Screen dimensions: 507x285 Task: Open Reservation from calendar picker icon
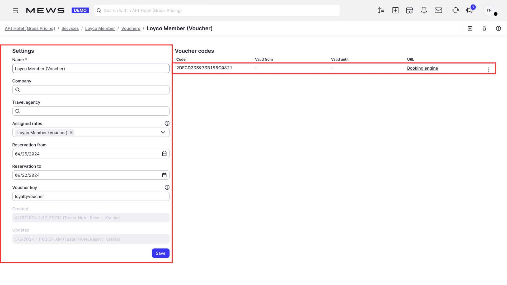[164, 154]
